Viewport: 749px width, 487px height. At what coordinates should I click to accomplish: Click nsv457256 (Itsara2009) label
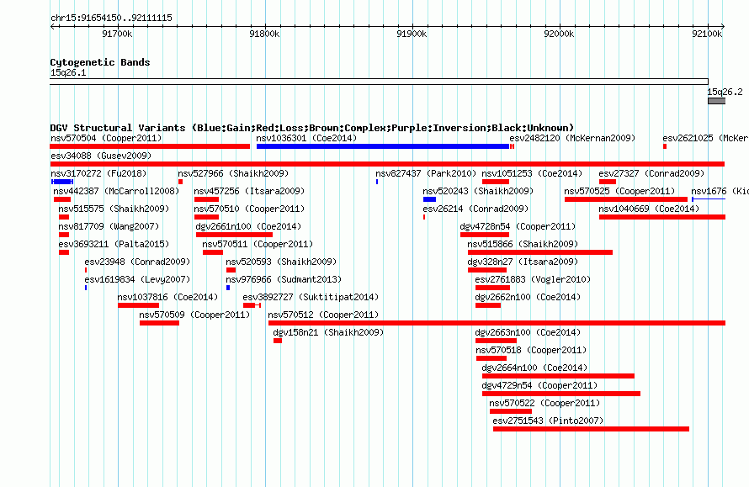249,192
